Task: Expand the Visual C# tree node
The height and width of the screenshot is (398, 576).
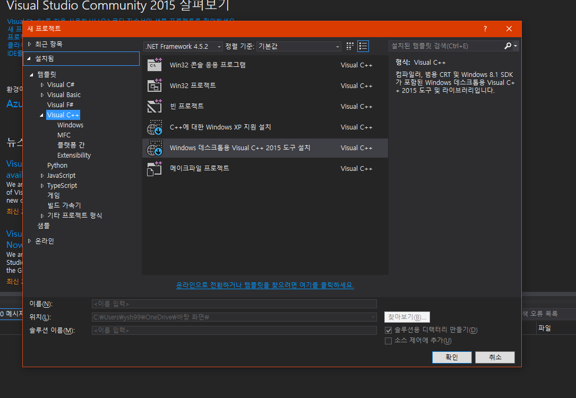Action: coord(42,85)
